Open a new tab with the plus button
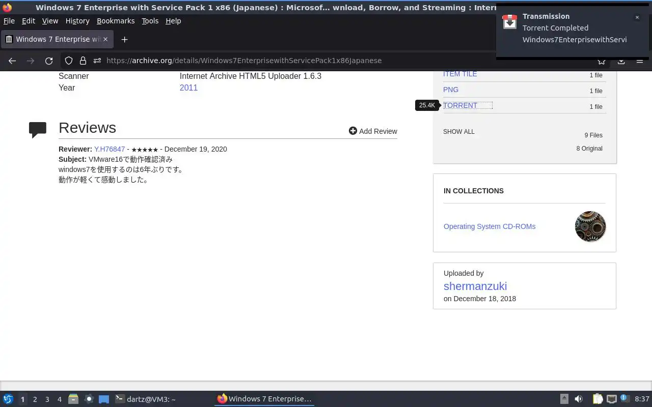 click(x=124, y=39)
